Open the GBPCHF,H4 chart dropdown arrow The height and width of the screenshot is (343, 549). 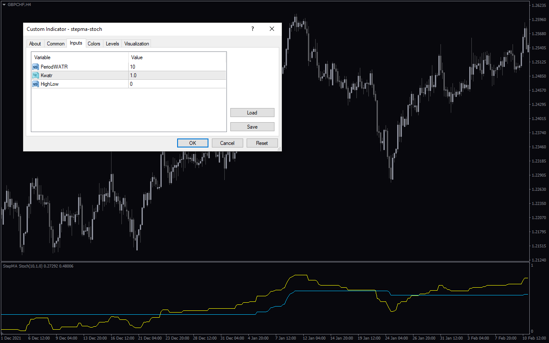pos(4,4)
